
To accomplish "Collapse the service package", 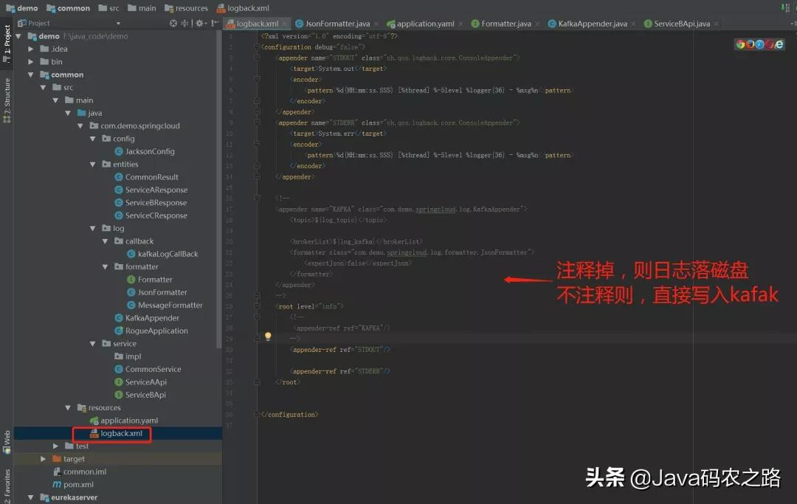I will [92, 344].
